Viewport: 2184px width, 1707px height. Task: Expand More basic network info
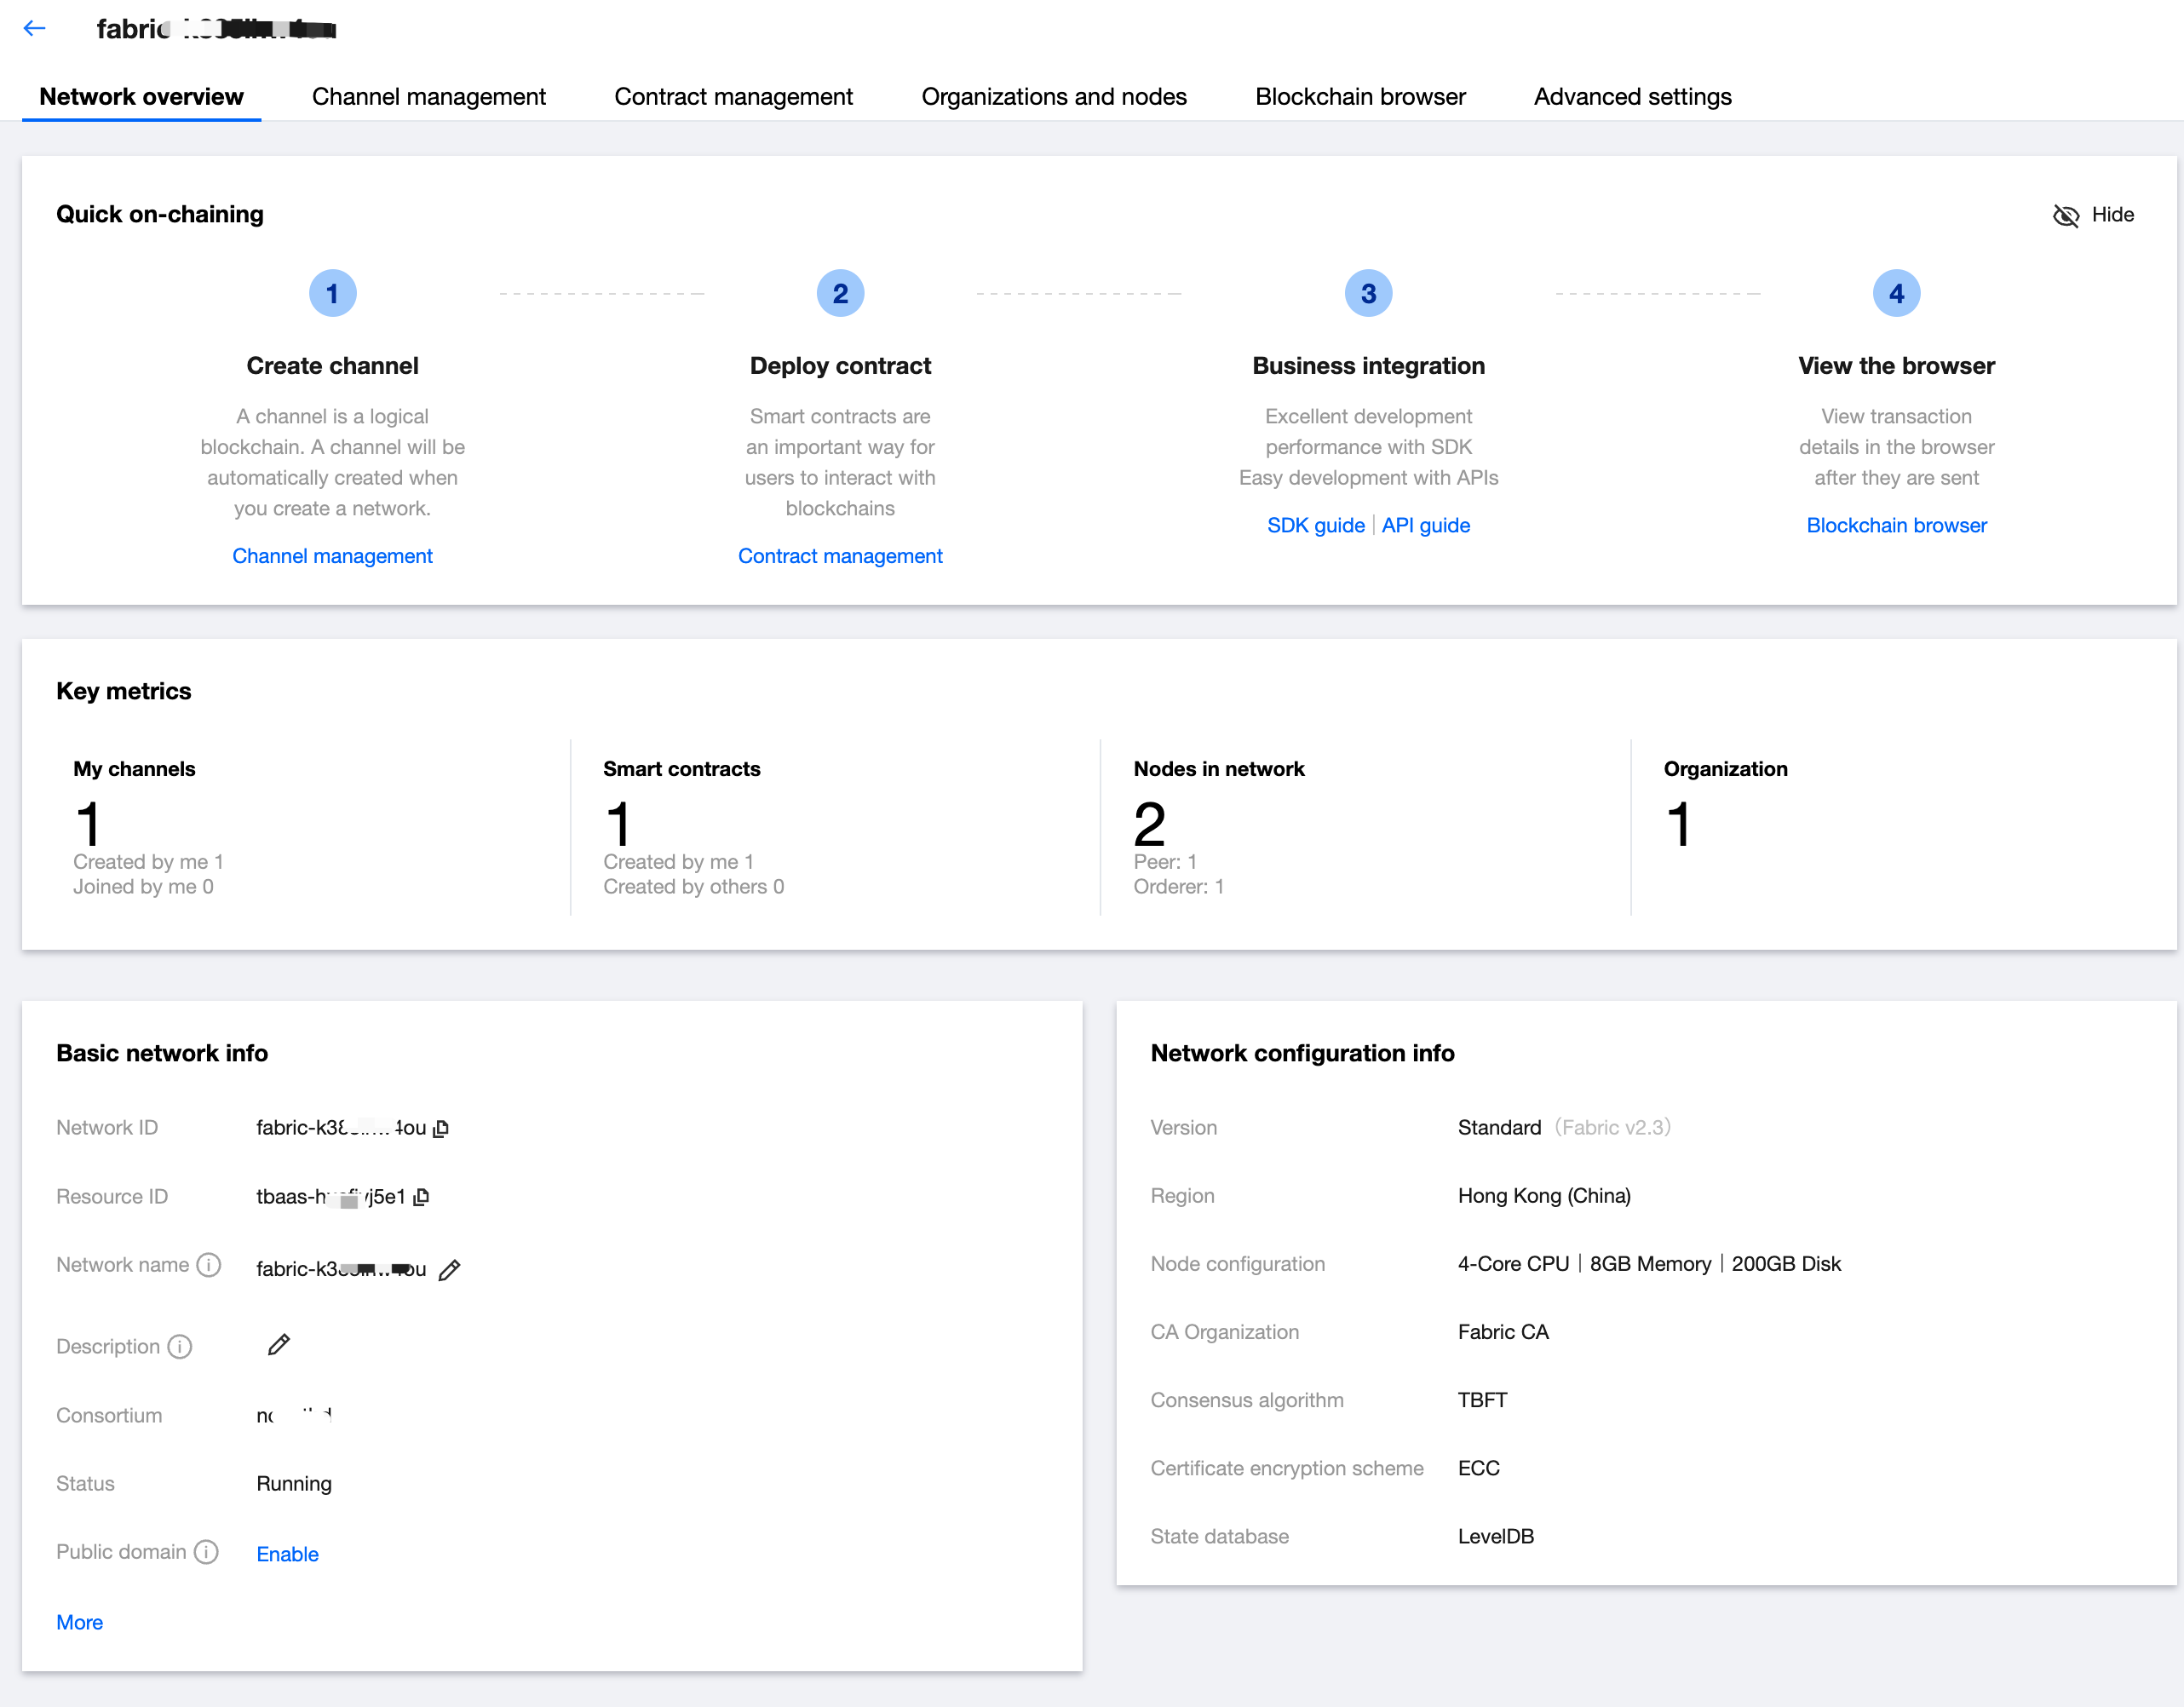tap(79, 1622)
